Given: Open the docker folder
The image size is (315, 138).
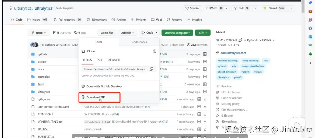Looking at the screenshot, I should click(42, 62).
